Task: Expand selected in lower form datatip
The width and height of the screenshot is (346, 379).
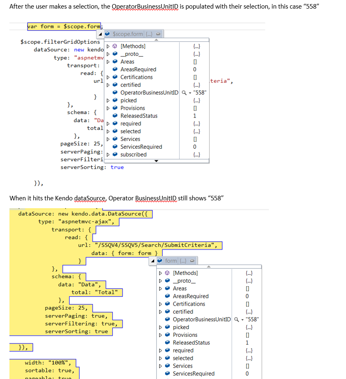Action: pos(160,358)
